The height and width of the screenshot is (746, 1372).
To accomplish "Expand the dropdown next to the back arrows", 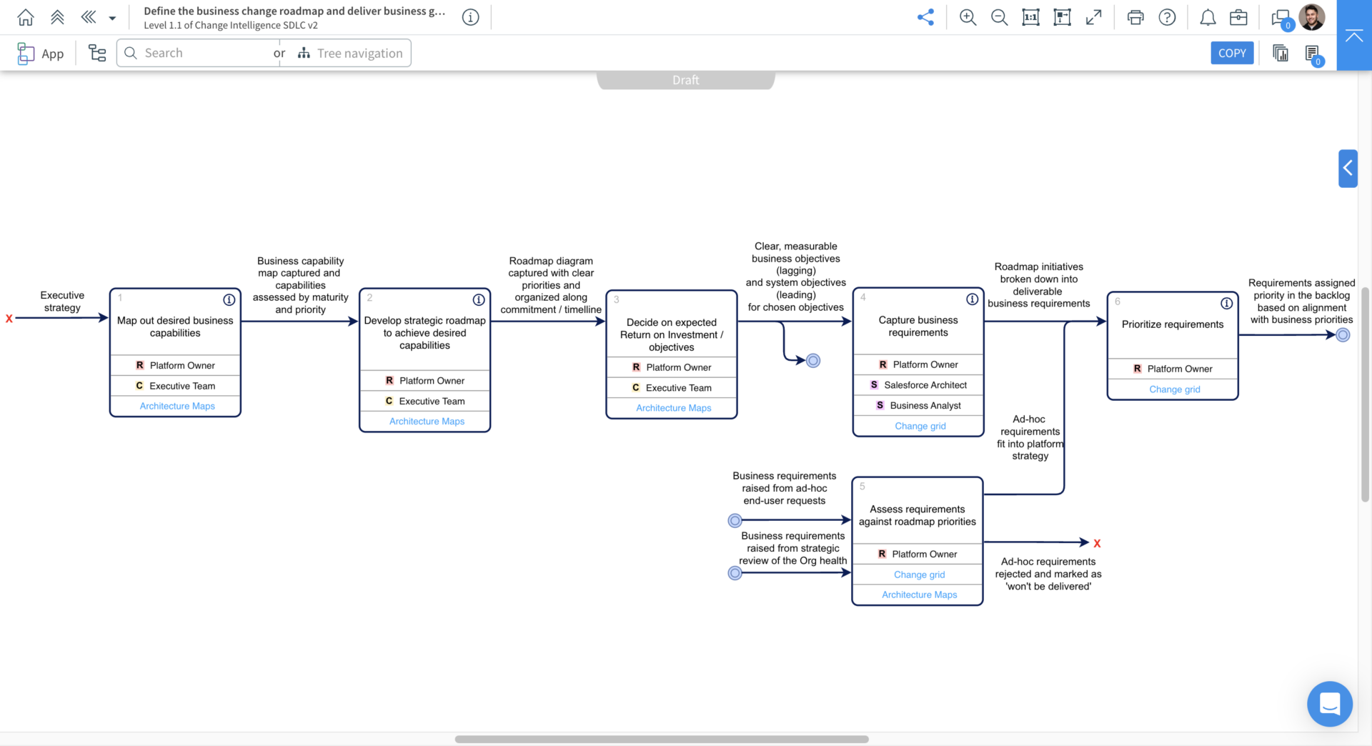I will 111,16.
